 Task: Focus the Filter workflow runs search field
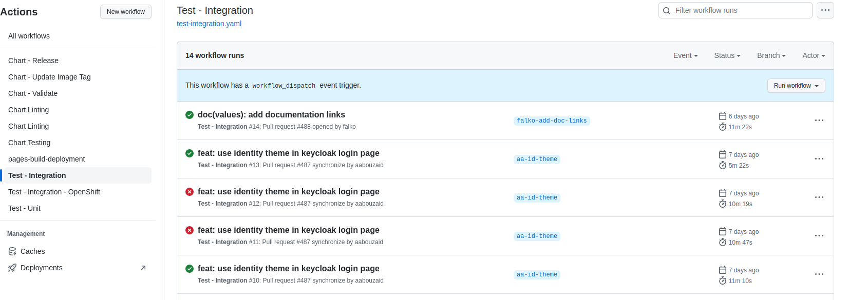point(736,10)
